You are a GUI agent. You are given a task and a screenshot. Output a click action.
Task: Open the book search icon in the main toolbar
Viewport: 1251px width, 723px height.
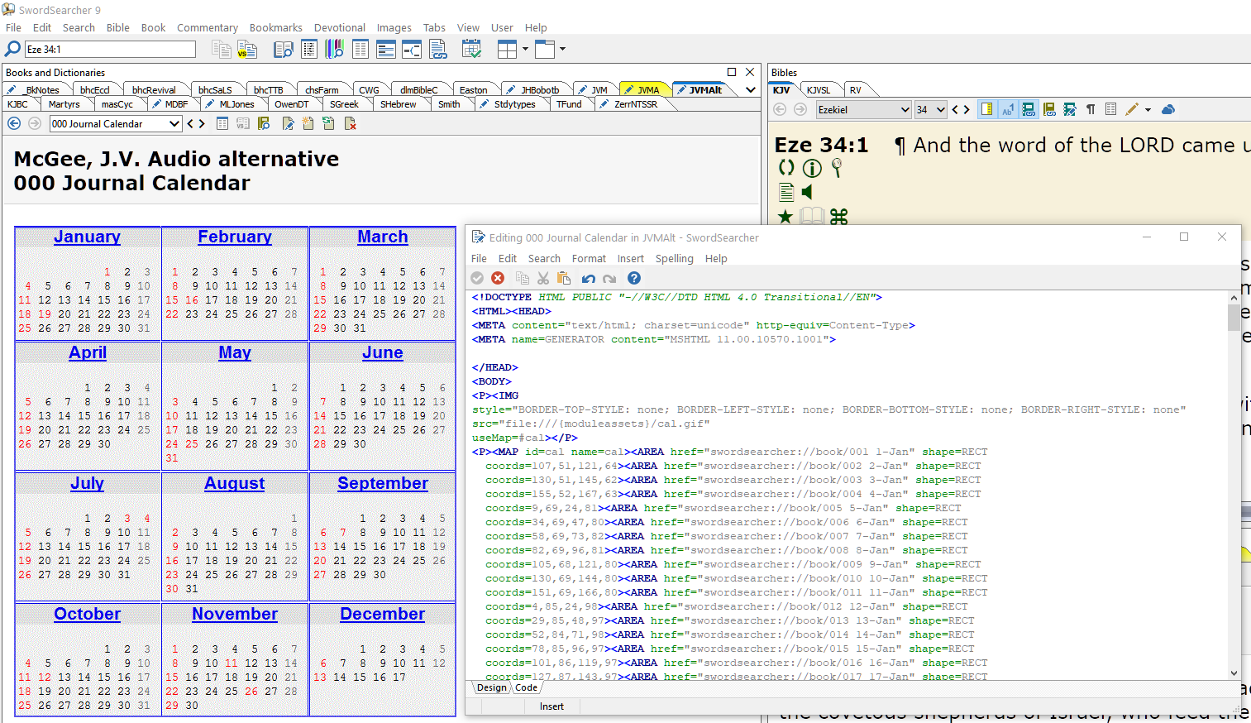tap(283, 50)
